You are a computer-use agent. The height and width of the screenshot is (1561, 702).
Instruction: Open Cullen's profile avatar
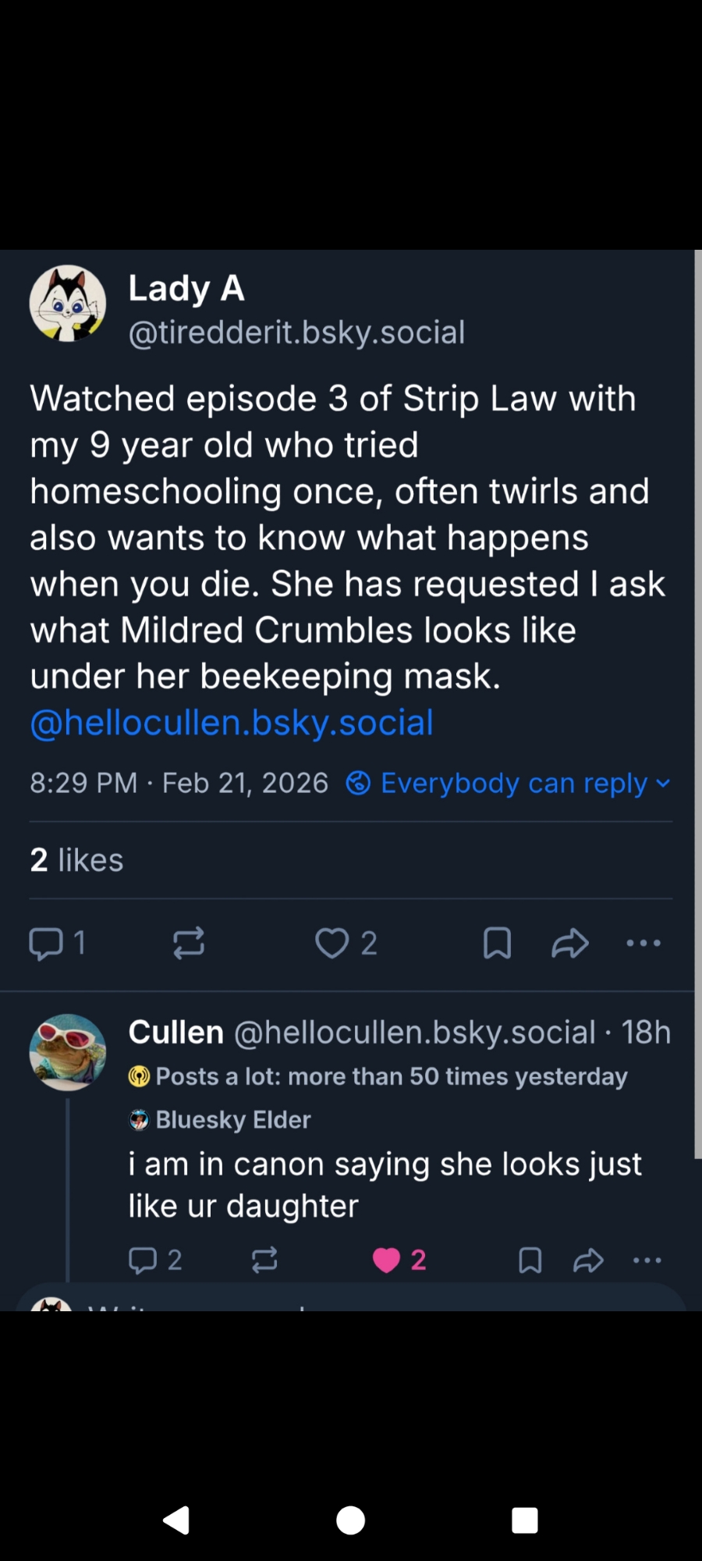tap(68, 1051)
